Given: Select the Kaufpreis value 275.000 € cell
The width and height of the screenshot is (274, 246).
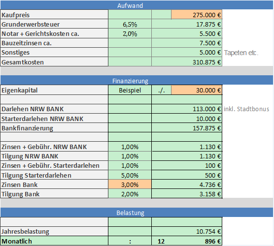Looking at the screenshot, I should coord(197,15).
